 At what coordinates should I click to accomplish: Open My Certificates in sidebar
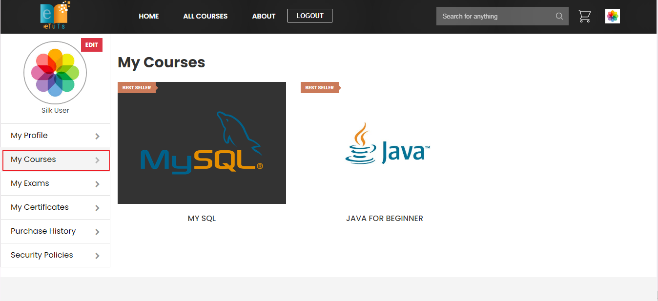point(55,207)
